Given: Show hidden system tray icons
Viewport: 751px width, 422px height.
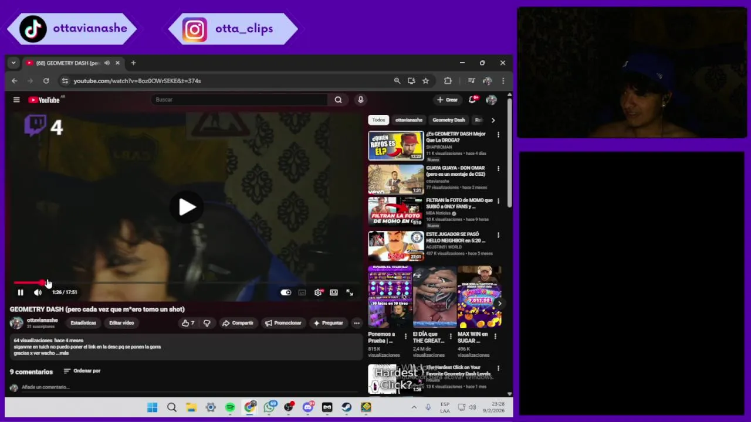Looking at the screenshot, I should pos(414,407).
